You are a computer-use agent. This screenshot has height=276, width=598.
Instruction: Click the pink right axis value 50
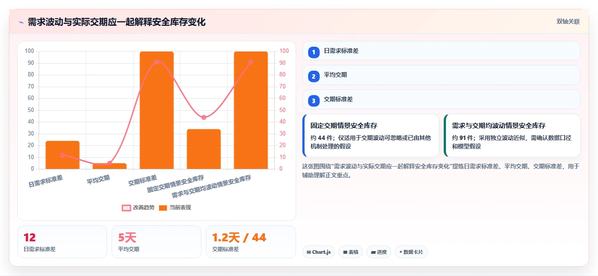[283, 110]
